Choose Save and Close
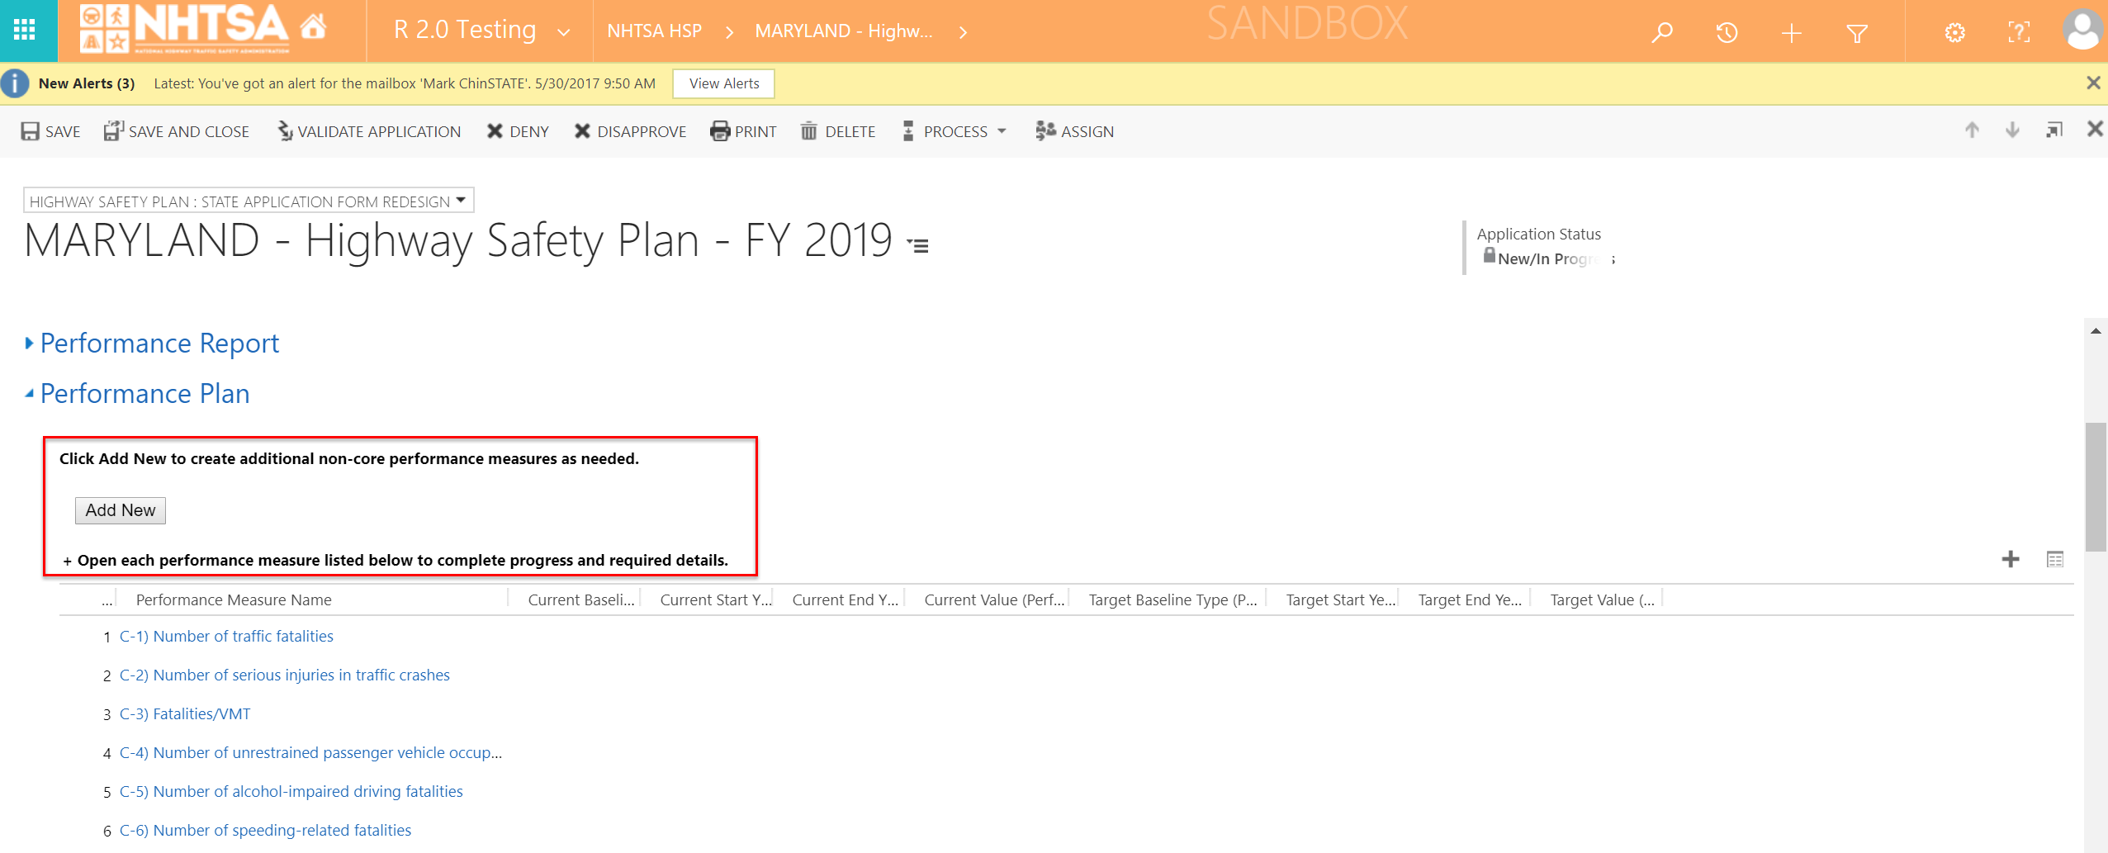The image size is (2108, 853). (x=177, y=131)
